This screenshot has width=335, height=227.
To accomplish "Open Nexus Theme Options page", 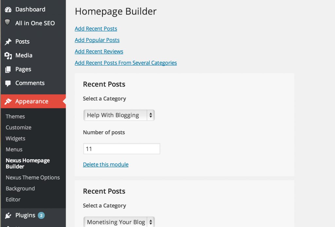I will coord(33,178).
